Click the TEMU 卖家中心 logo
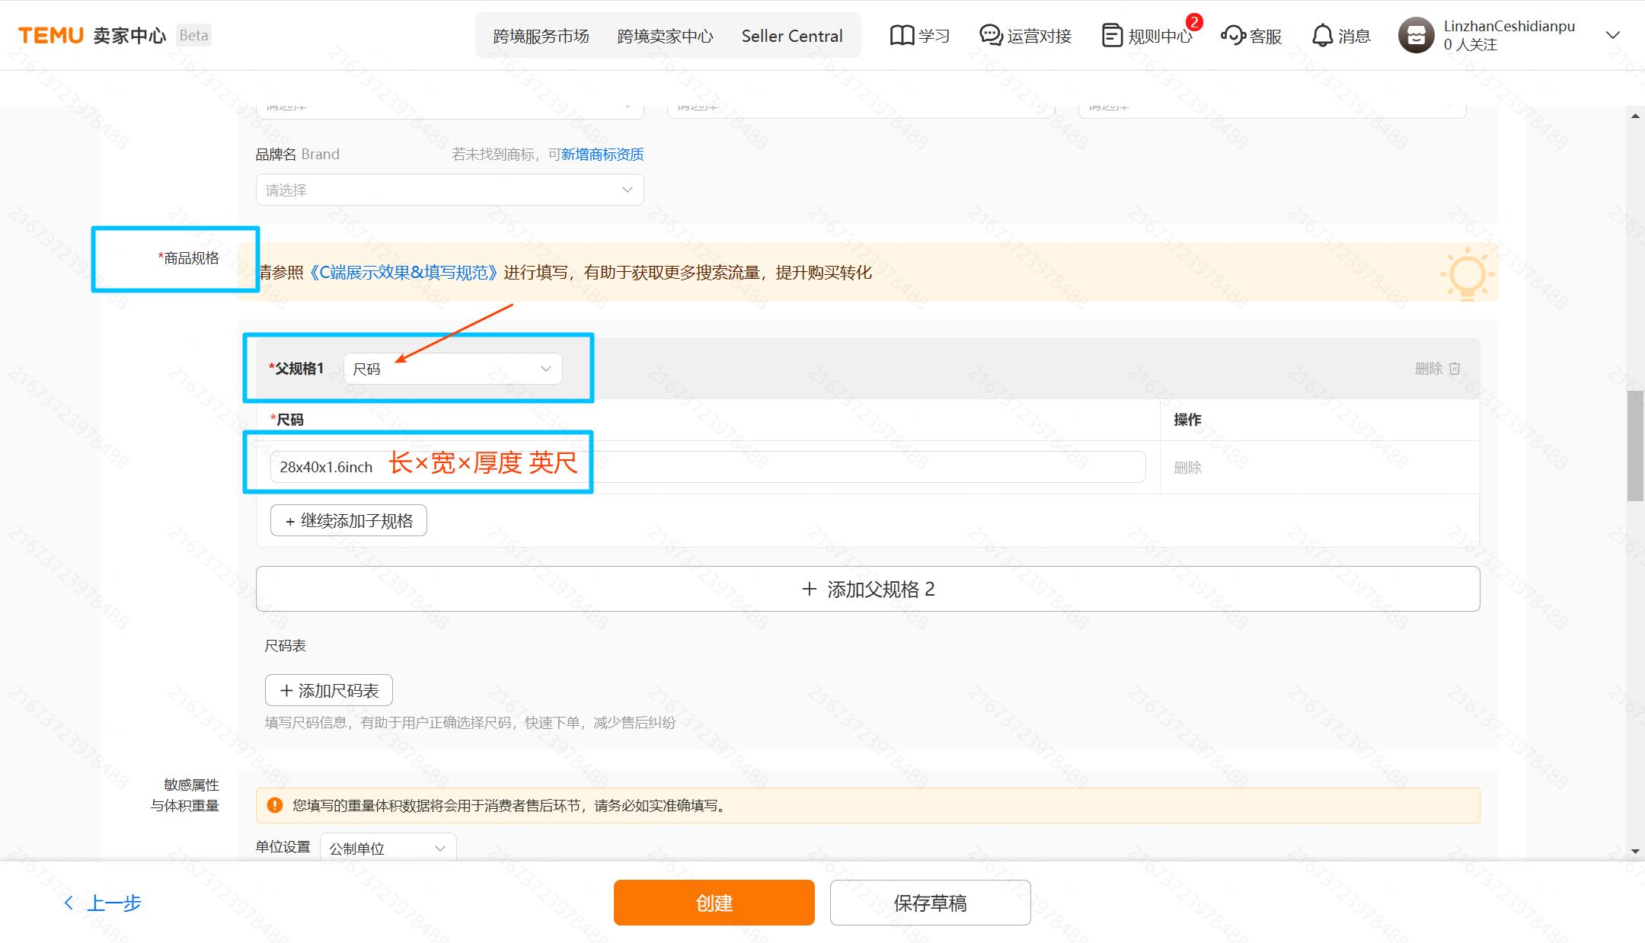1645x943 pixels. 91,34
